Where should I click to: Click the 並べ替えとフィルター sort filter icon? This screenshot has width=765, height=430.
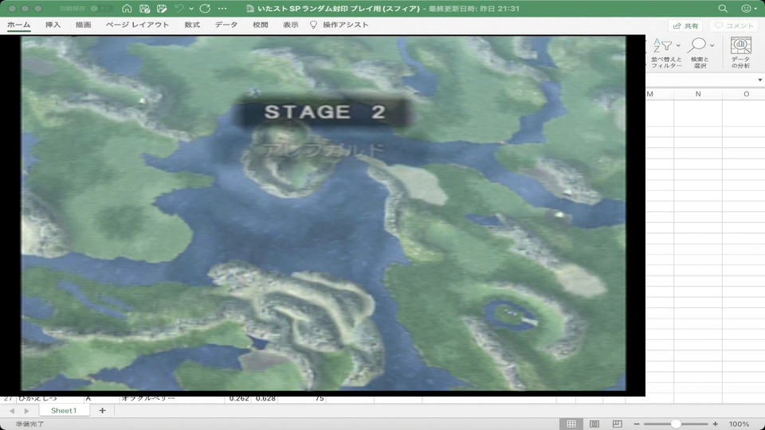pyautogui.click(x=662, y=45)
